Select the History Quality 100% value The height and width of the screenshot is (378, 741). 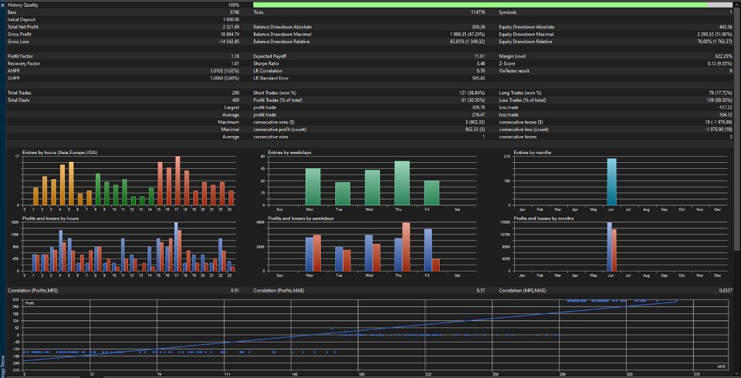click(233, 5)
